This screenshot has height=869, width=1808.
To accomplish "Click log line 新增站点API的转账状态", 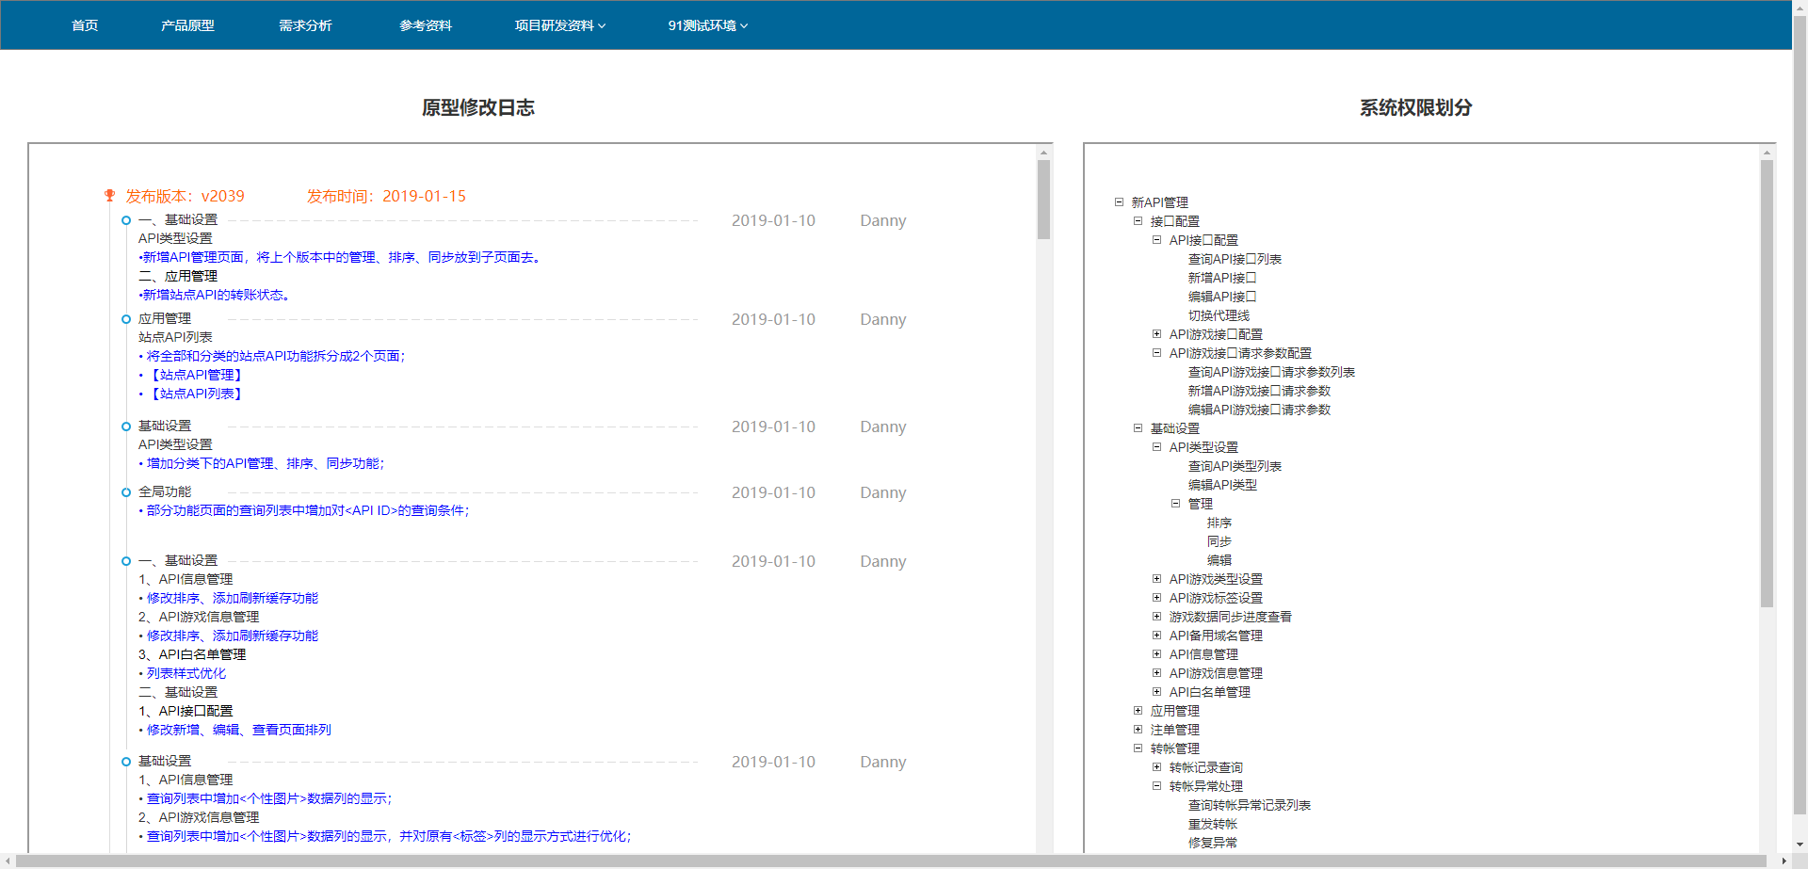I will (216, 295).
